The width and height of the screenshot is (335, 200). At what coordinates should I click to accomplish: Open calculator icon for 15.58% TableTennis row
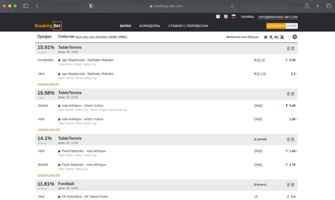(293, 94)
